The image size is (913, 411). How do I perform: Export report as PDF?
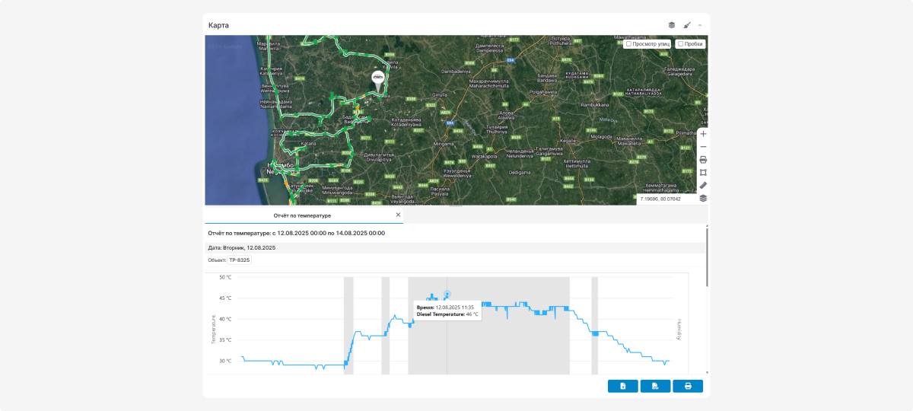[655, 386]
